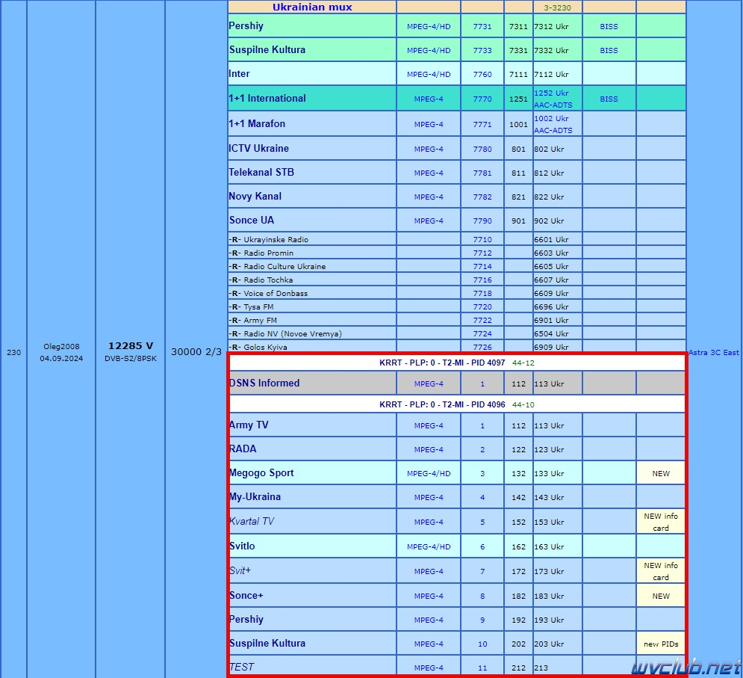Select the 12285 V frequency cell
Viewport: 743px width, 678px height.
click(131, 346)
